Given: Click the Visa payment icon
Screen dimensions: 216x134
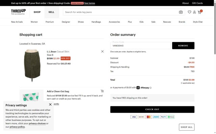Looking at the screenshot, I should coord(134,117).
